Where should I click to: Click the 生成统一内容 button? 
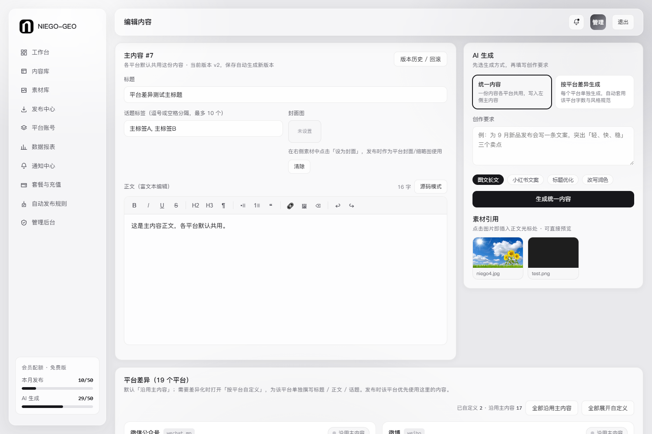(x=553, y=199)
